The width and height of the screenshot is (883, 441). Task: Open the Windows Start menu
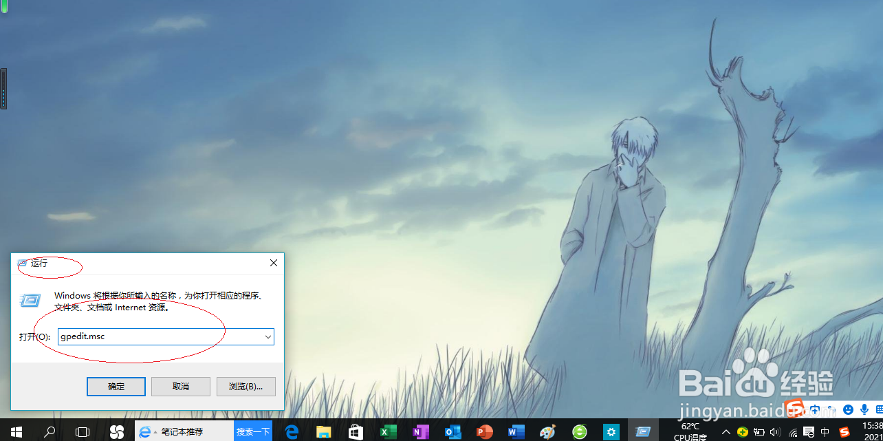[x=17, y=431]
